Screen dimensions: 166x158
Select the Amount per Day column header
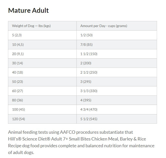click(x=117, y=26)
